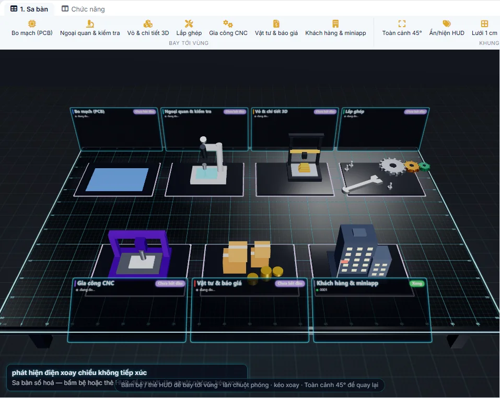
Task: Click the Lưới 1 cm toolbar label
Action: [x=484, y=33]
